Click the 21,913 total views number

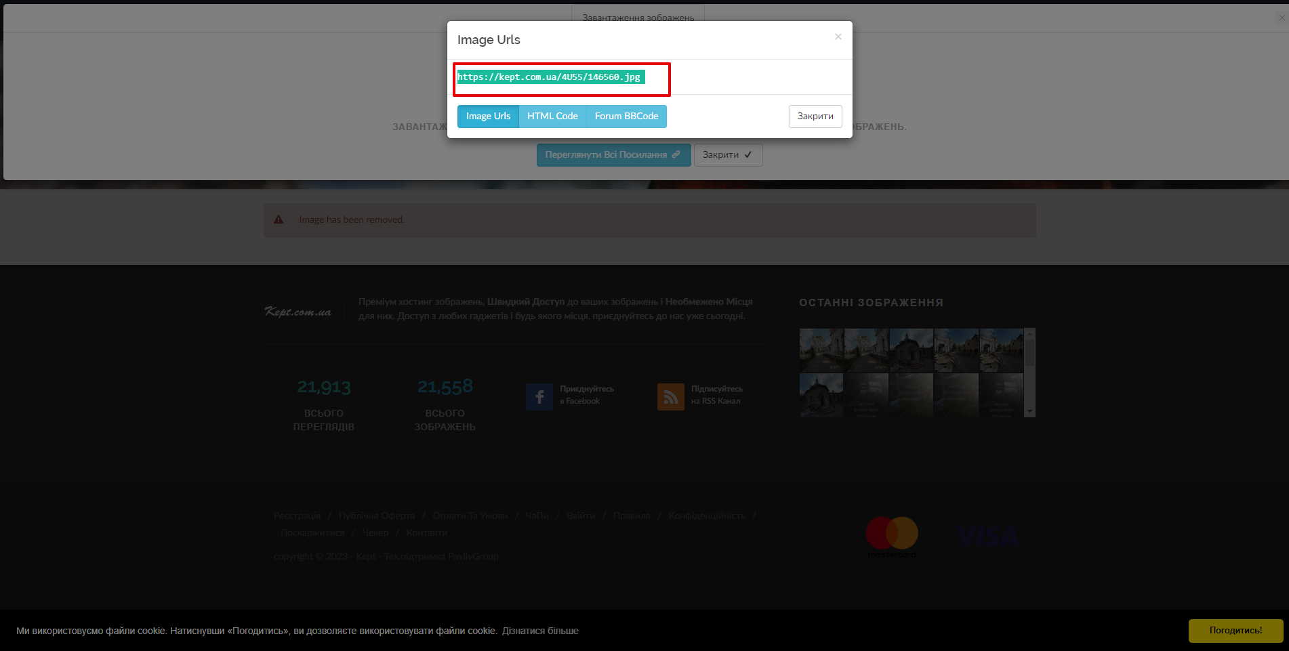coord(324,387)
